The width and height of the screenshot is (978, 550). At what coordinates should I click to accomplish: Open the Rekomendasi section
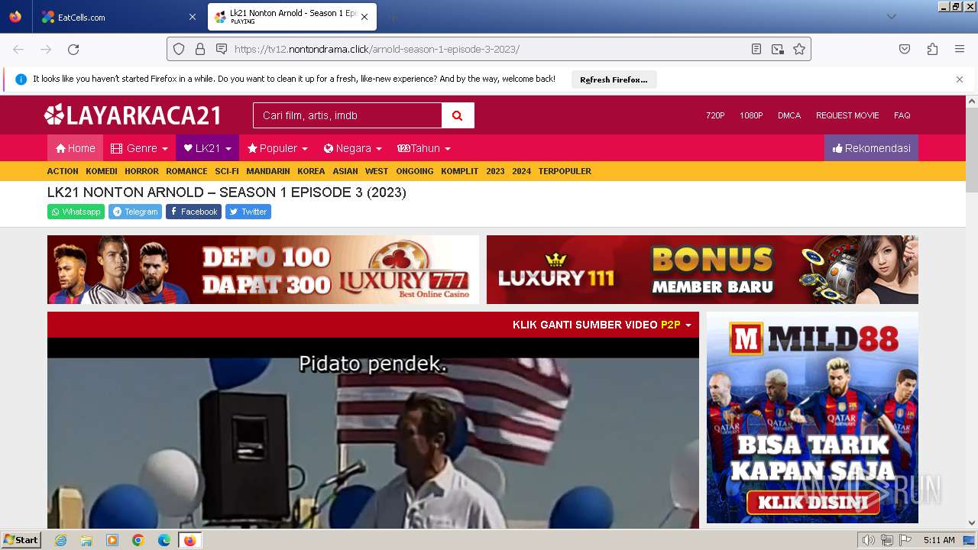point(871,148)
